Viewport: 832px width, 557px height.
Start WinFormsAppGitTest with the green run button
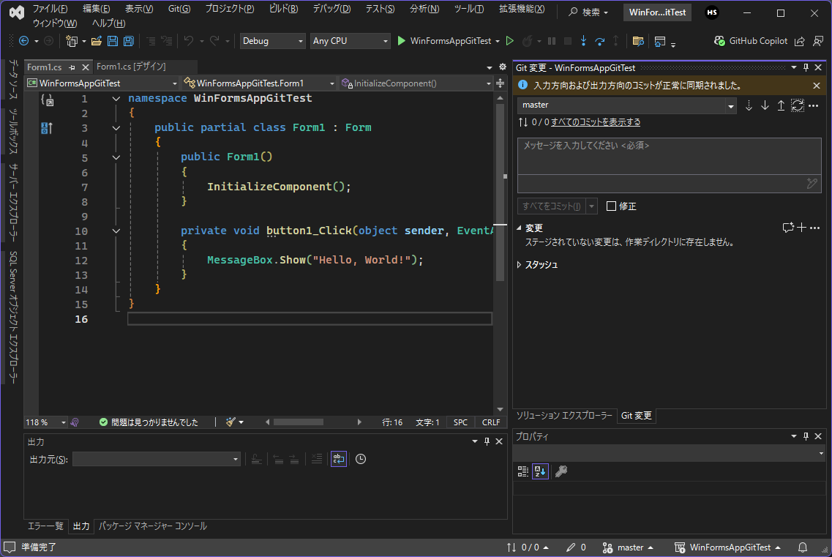402,41
